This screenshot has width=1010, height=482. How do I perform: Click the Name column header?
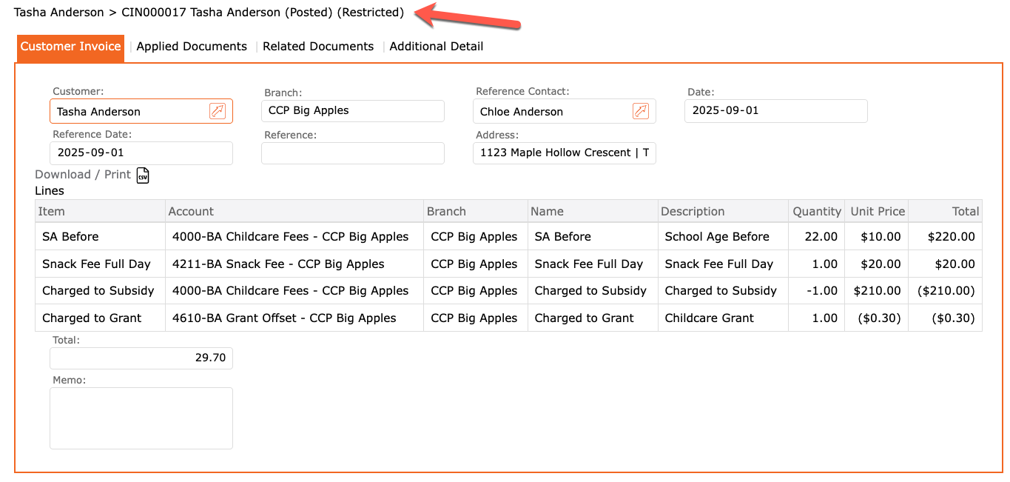pyautogui.click(x=593, y=211)
